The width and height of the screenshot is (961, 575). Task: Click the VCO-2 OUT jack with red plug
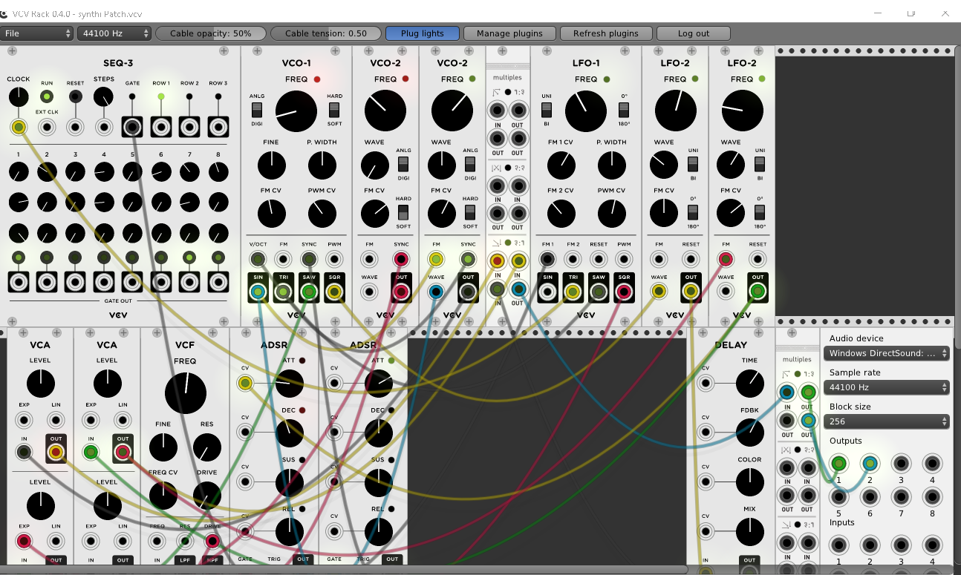pos(401,292)
